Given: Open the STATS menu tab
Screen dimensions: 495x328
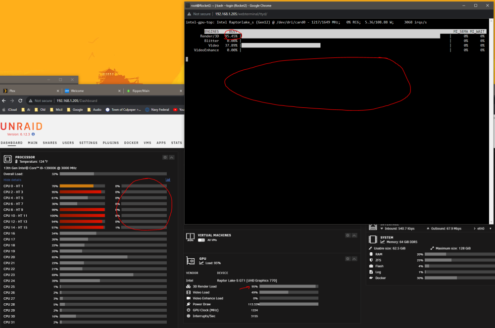Looking at the screenshot, I should (x=177, y=143).
